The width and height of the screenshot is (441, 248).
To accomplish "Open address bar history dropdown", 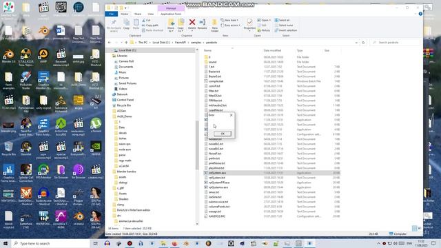I will pyautogui.click(x=356, y=43).
